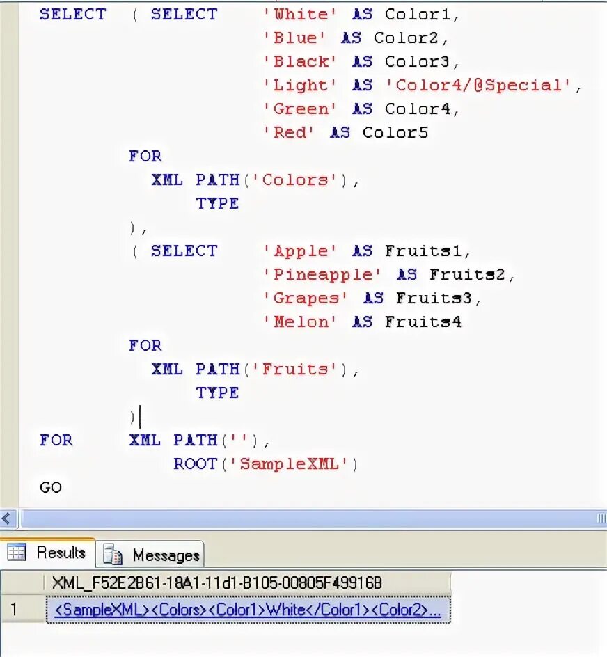Viewport: 607px width, 657px height.
Task: Click the ROOT keyword
Action: click(196, 464)
